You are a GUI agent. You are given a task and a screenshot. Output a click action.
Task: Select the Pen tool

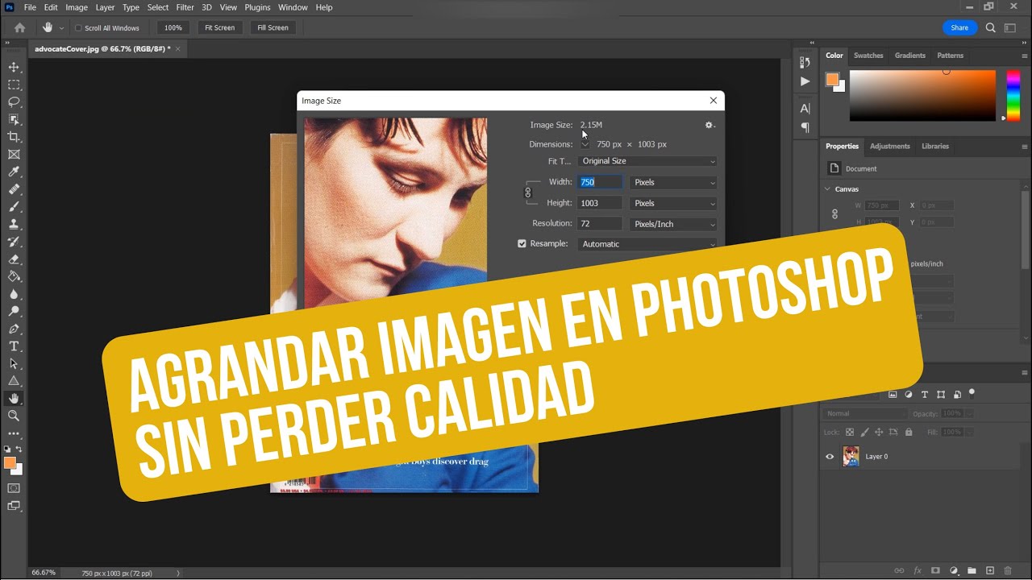click(x=14, y=329)
